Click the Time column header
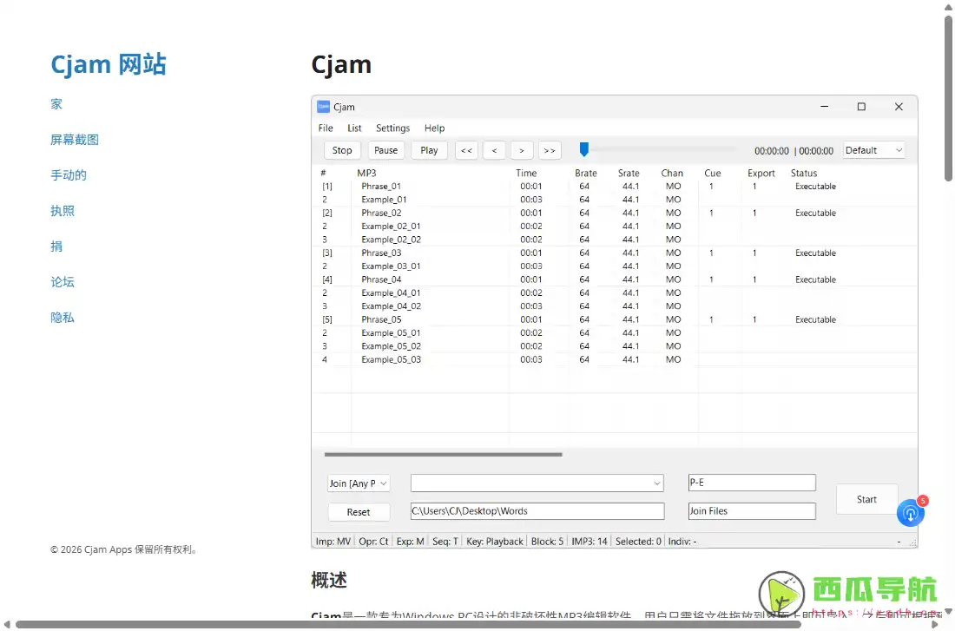The image size is (955, 631). (526, 173)
